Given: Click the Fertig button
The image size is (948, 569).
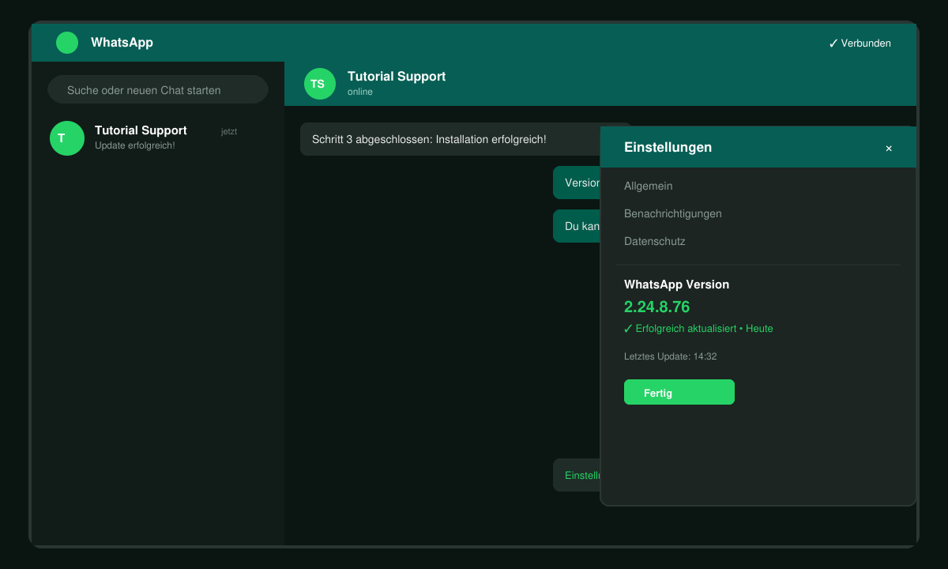Looking at the screenshot, I should (x=679, y=392).
